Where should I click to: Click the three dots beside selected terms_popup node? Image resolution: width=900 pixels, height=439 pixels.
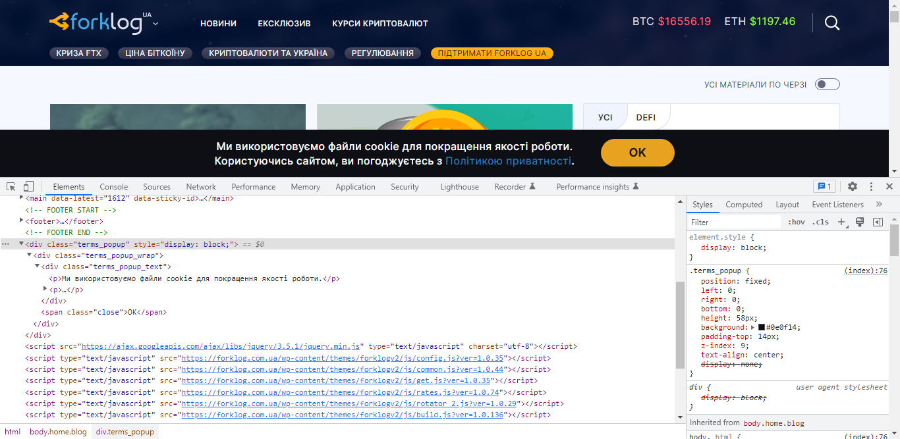coord(6,244)
